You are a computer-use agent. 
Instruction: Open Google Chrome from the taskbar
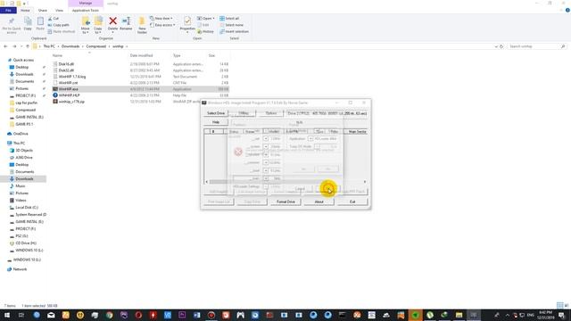109,315
